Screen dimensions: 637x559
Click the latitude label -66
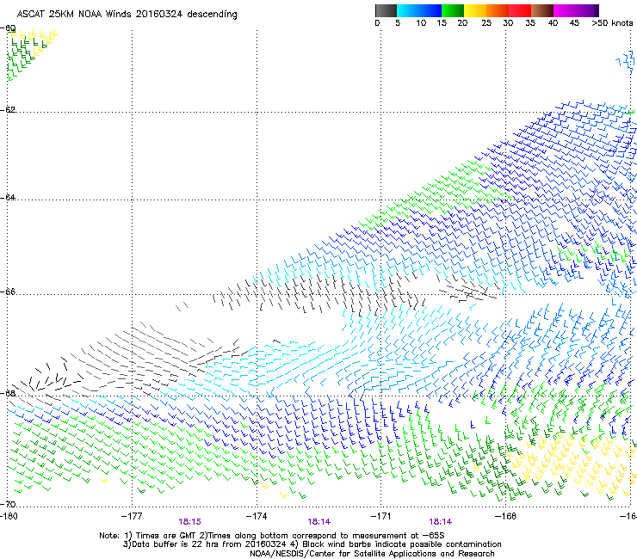point(8,292)
